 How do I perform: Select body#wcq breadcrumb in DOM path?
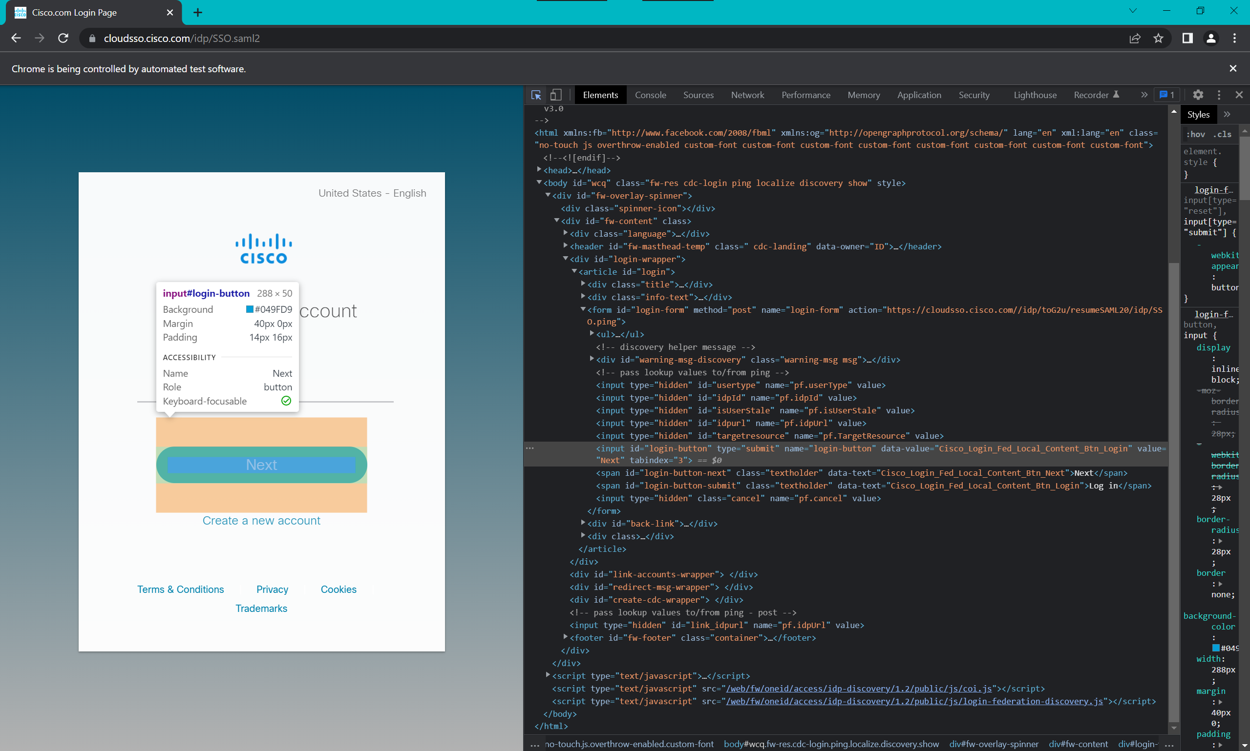click(x=831, y=744)
